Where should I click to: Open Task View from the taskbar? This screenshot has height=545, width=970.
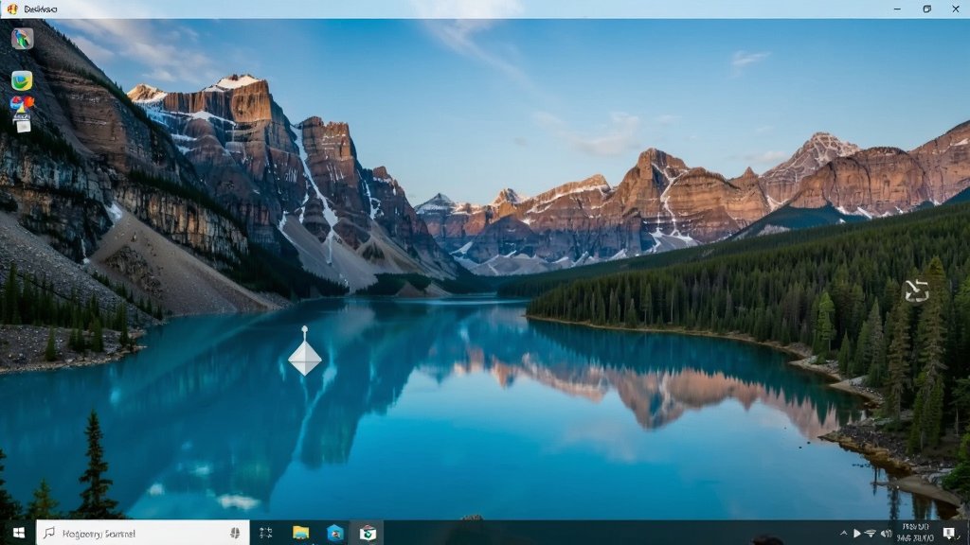[266, 533]
